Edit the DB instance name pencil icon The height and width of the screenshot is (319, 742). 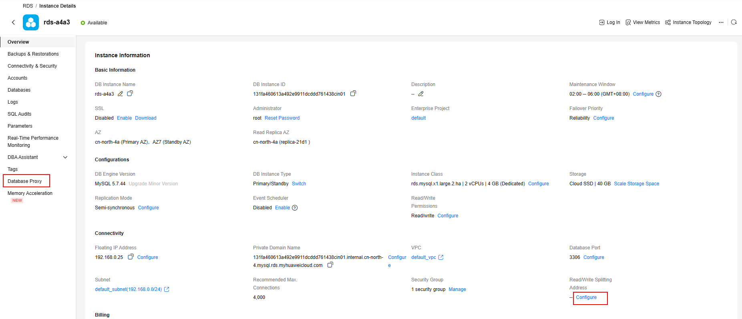[120, 94]
